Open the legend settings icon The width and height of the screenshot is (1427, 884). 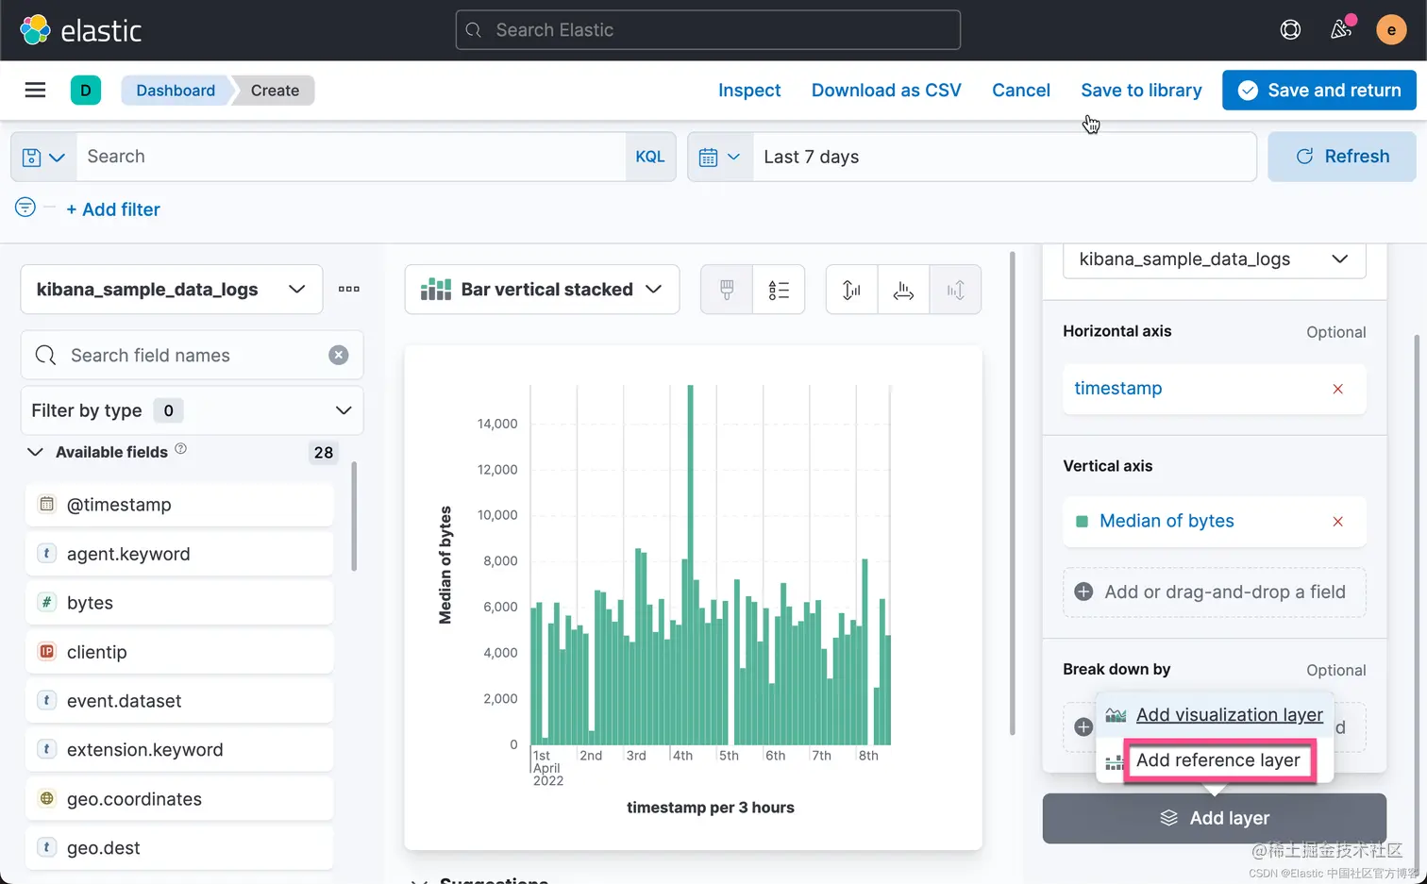[779, 290]
